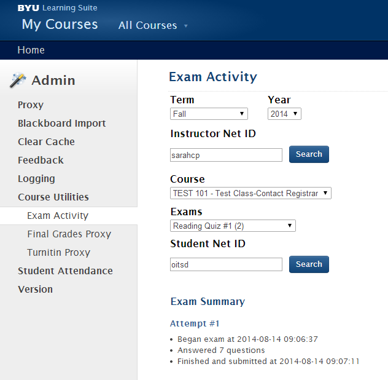Go to My Courses
This screenshot has height=380, width=388.
60,25
